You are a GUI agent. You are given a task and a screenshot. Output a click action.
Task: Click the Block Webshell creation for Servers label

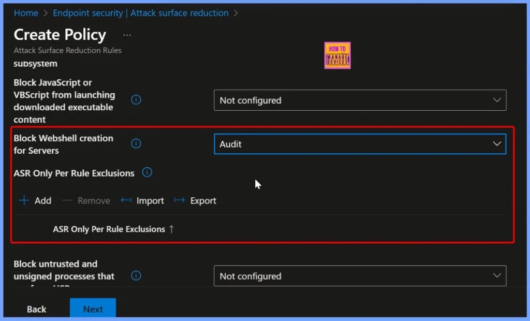click(63, 144)
